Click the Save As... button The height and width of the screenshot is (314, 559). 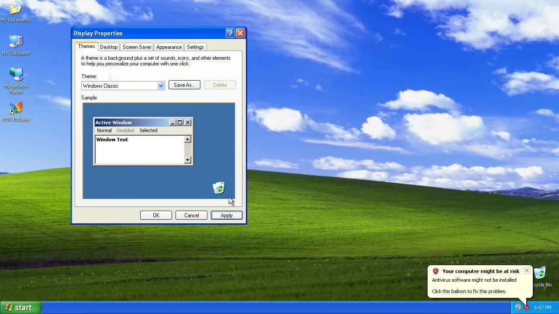point(184,85)
